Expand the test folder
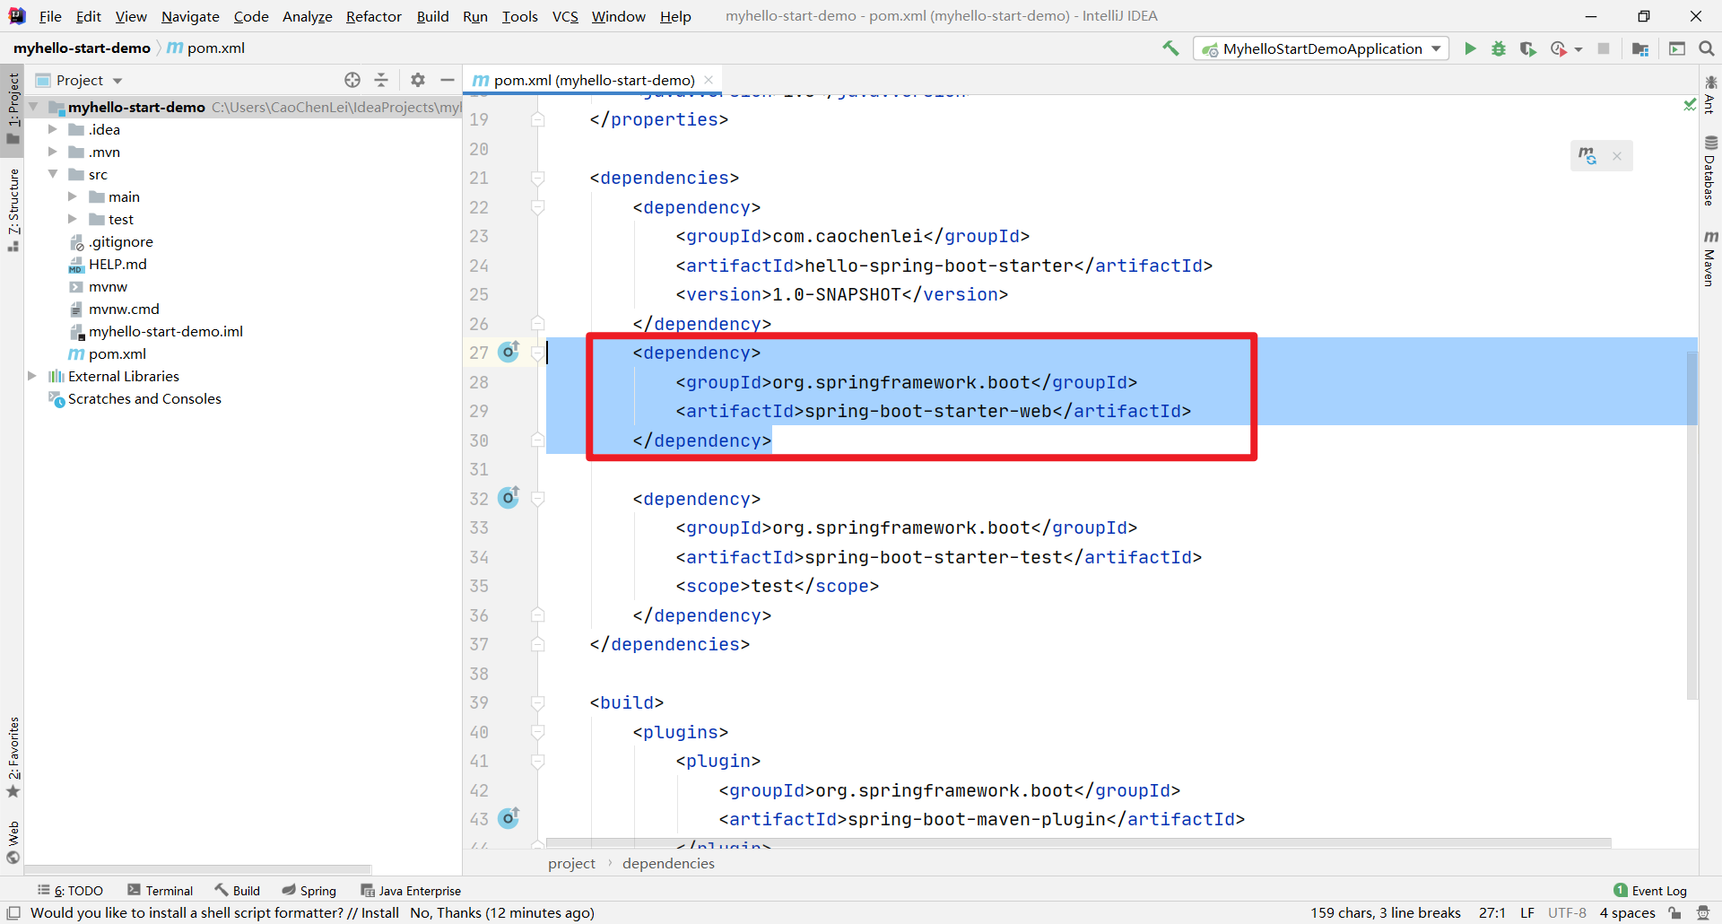This screenshot has width=1722, height=924. coord(73,219)
